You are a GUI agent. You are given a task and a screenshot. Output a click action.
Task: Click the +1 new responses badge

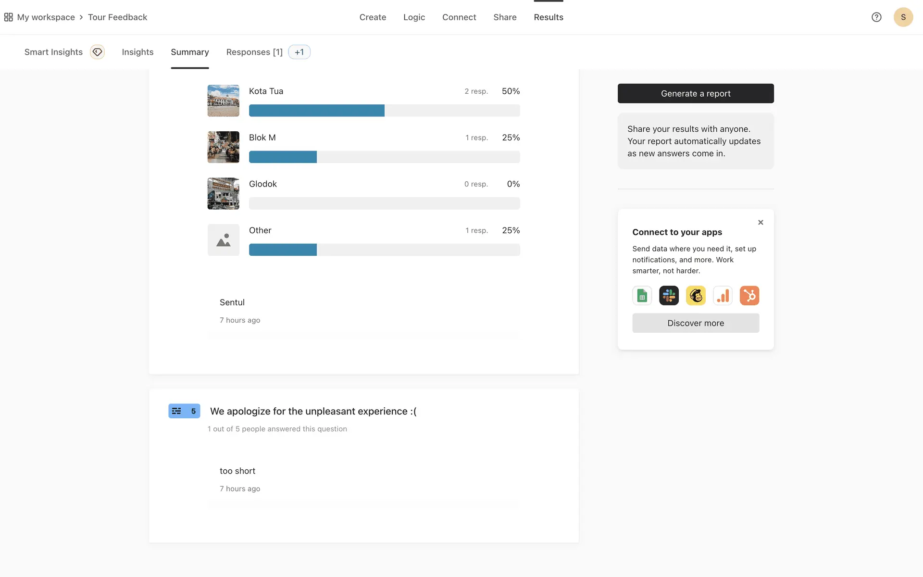(299, 52)
